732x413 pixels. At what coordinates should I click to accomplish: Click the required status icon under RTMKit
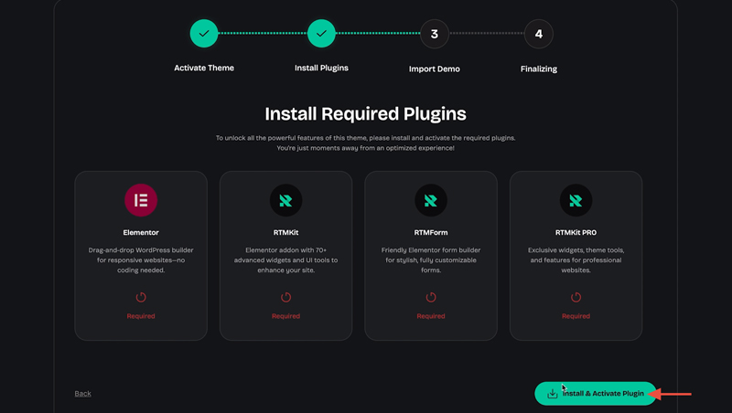[x=285, y=297]
